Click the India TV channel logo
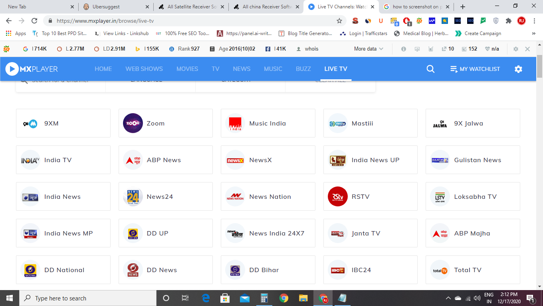Image resolution: width=543 pixels, height=306 pixels. (30, 160)
